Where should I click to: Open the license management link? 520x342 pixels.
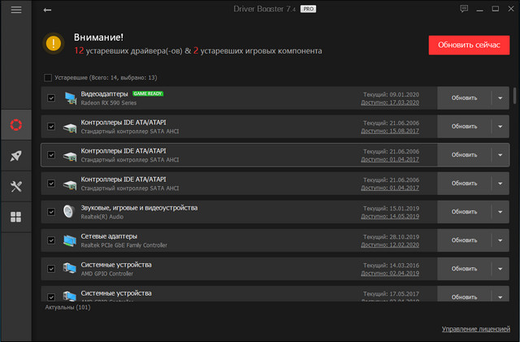[476, 329]
